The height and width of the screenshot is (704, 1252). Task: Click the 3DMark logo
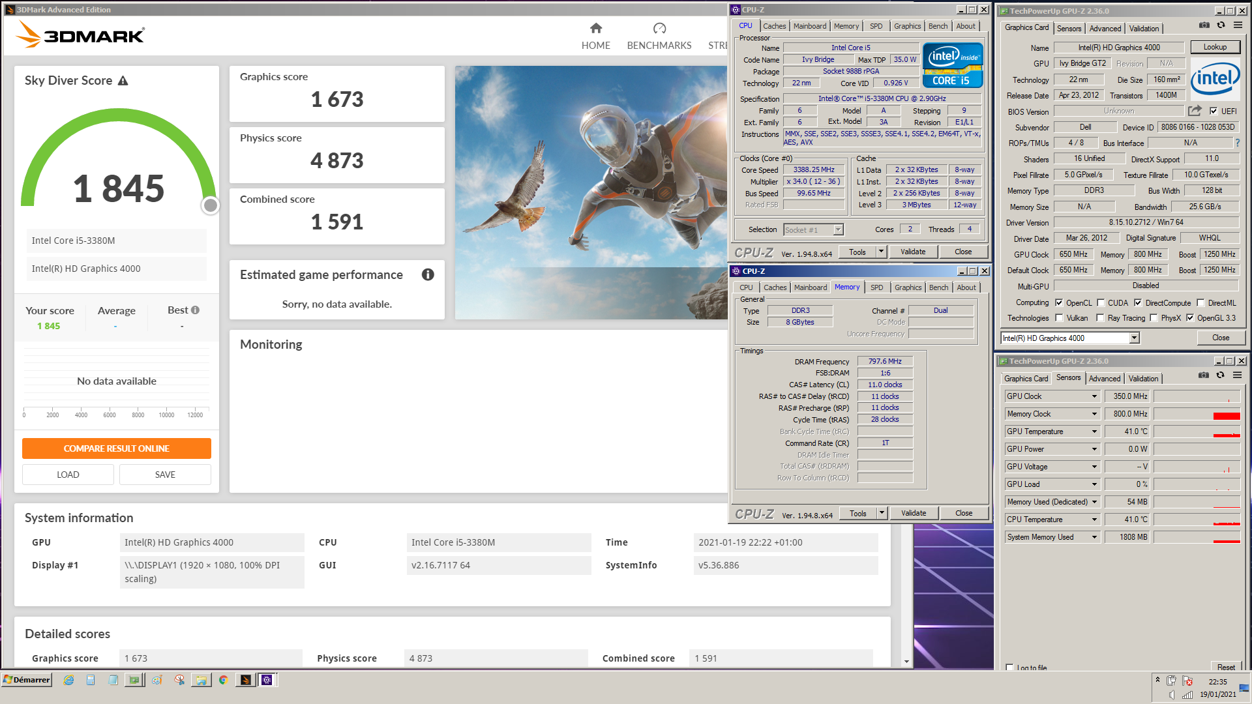[81, 34]
